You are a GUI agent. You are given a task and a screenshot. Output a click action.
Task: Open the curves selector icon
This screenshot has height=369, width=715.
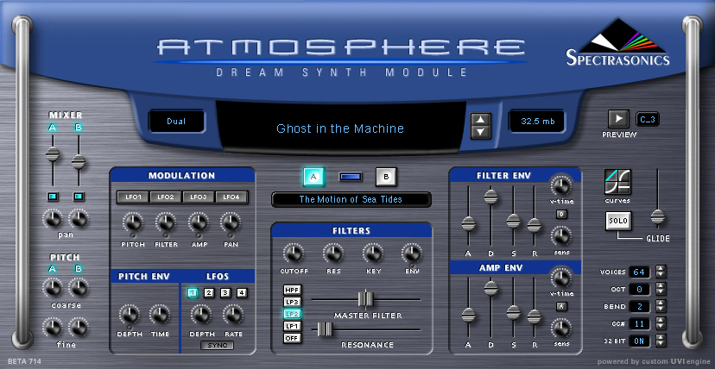click(x=617, y=182)
